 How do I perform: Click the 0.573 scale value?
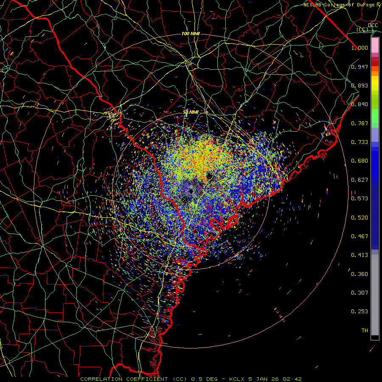[360, 199]
